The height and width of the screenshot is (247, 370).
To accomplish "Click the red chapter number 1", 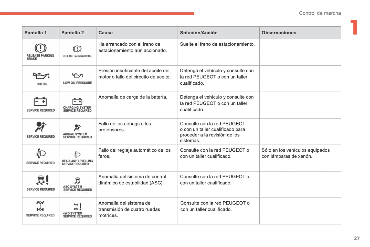I will (x=354, y=27).
